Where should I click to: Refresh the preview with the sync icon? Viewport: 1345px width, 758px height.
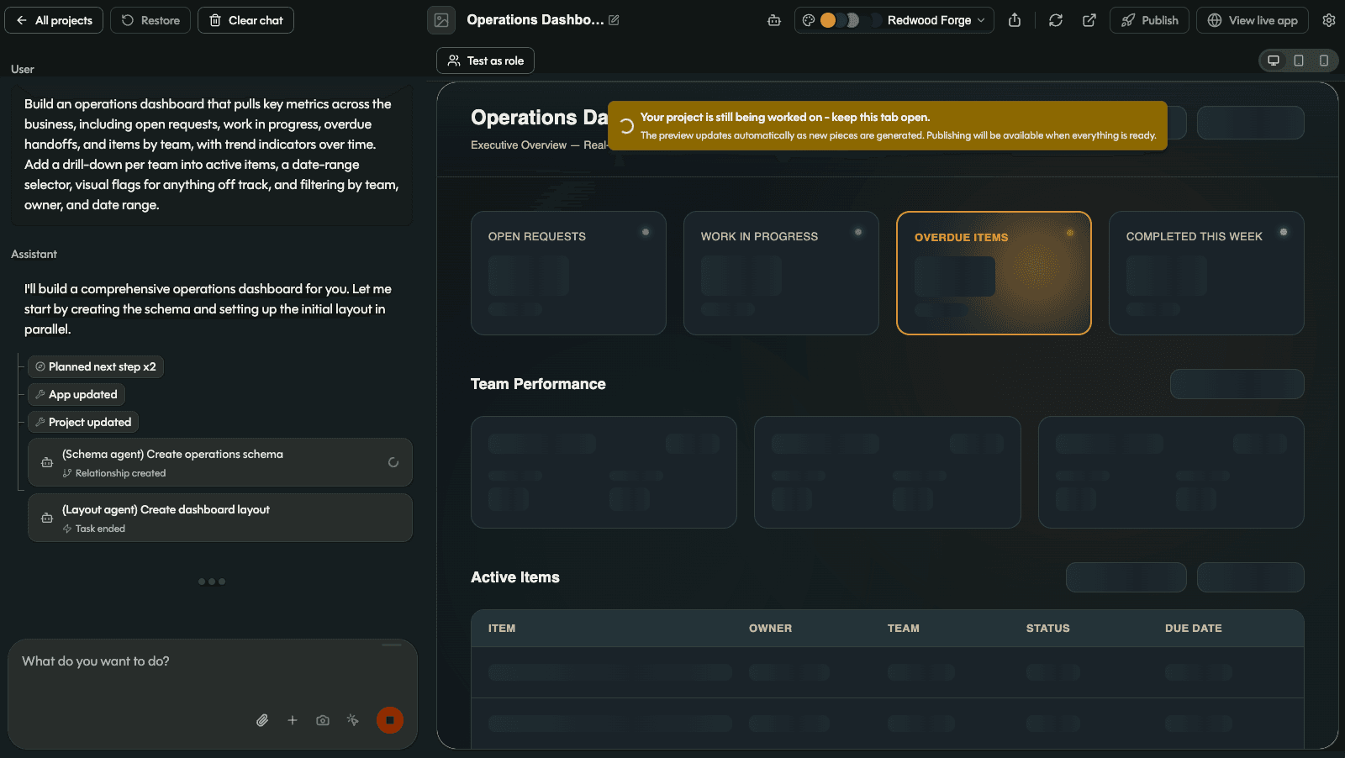tap(1056, 20)
